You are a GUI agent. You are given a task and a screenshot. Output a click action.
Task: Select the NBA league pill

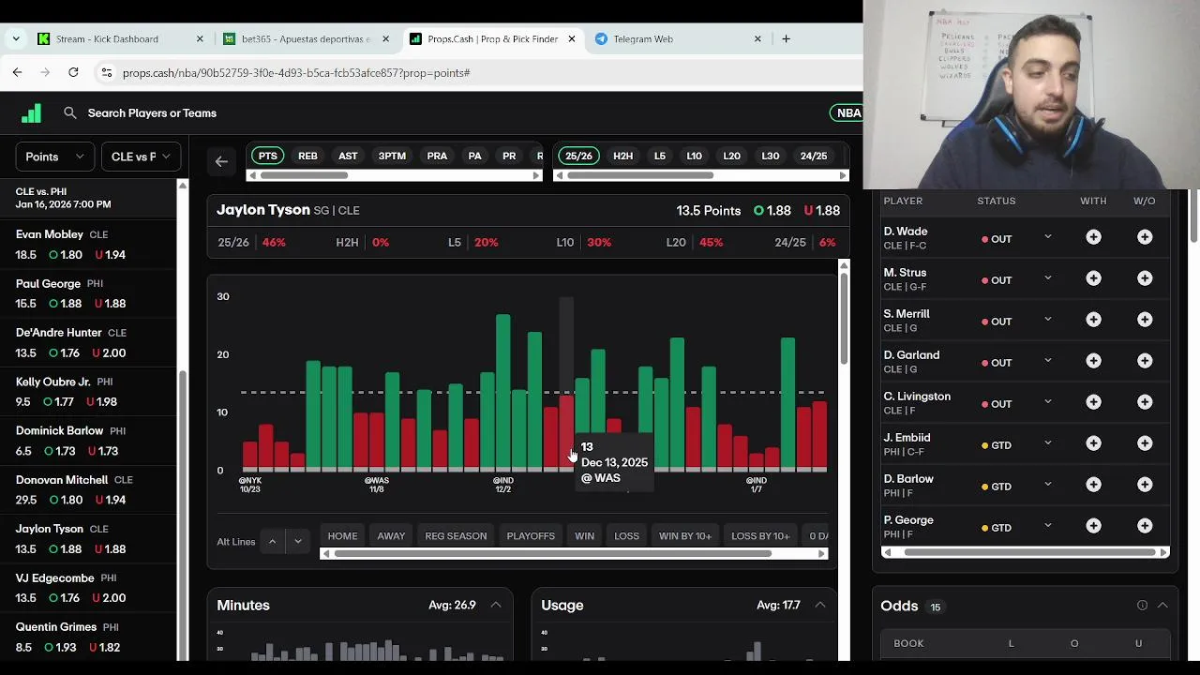pos(847,112)
